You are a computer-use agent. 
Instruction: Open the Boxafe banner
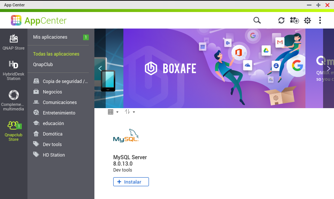coord(214,68)
